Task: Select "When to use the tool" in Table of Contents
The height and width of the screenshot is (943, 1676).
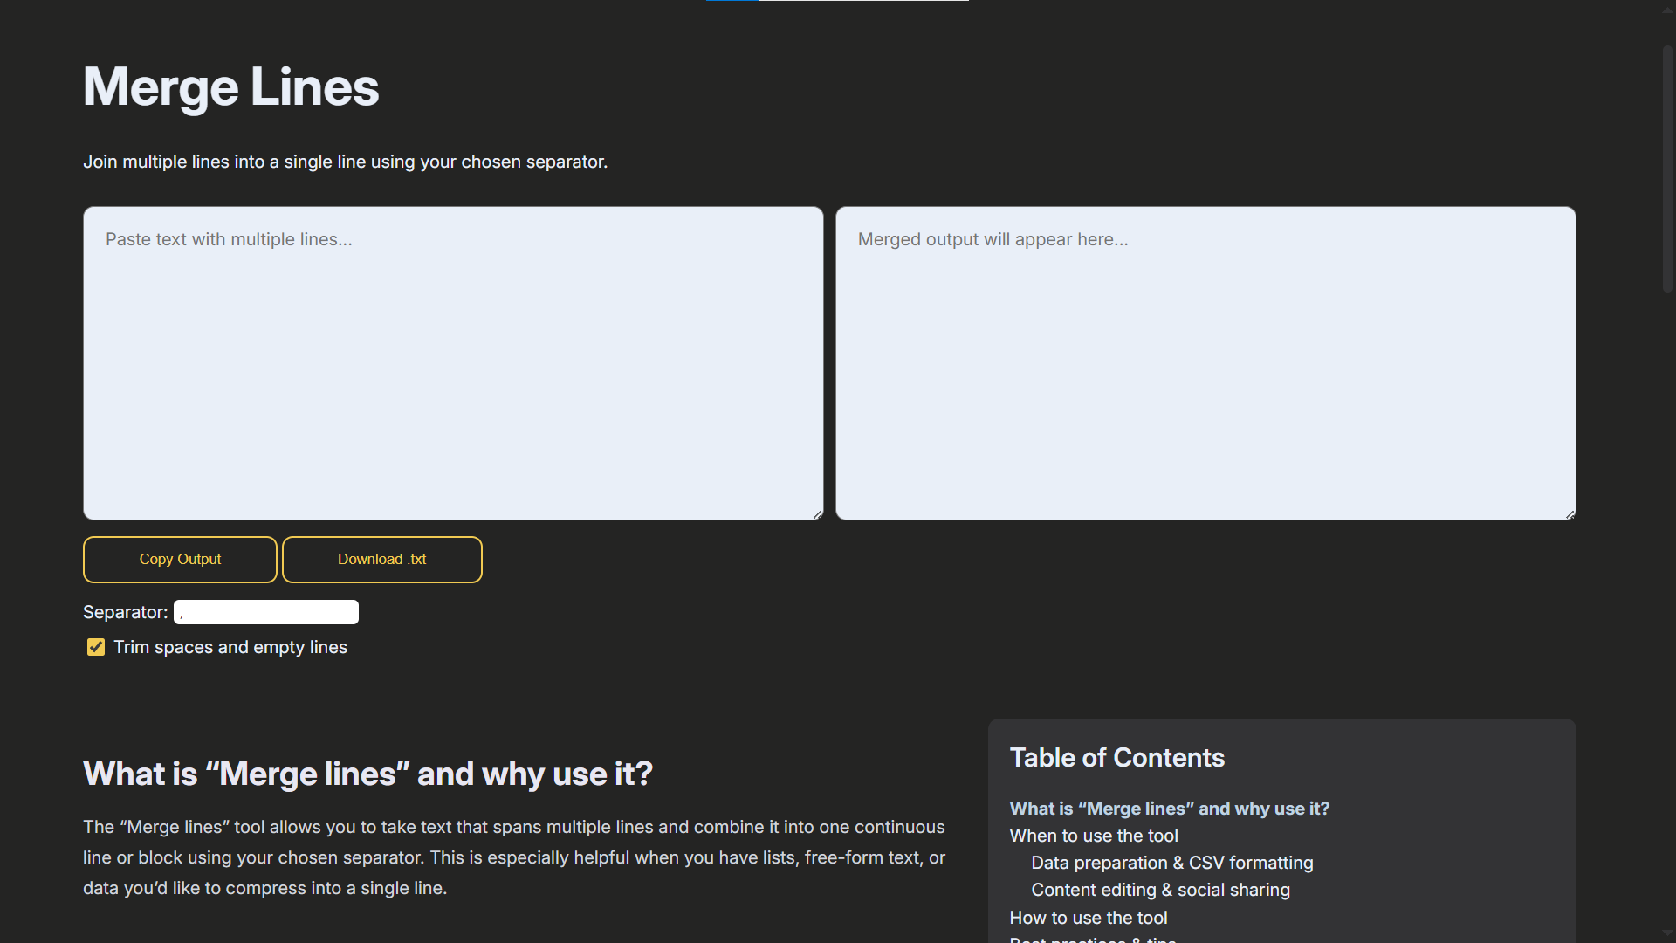Action: 1094,835
